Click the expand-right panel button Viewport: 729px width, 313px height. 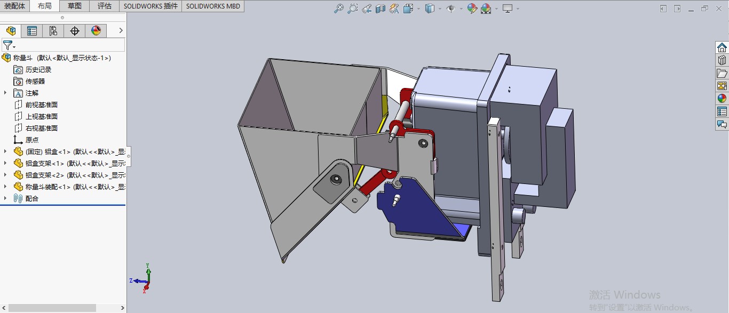(677, 9)
